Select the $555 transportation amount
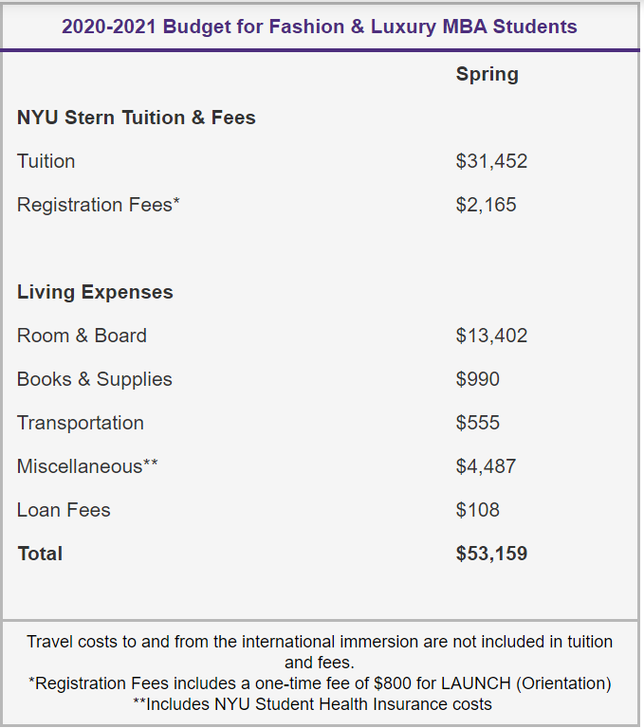644x728 pixels. [477, 423]
